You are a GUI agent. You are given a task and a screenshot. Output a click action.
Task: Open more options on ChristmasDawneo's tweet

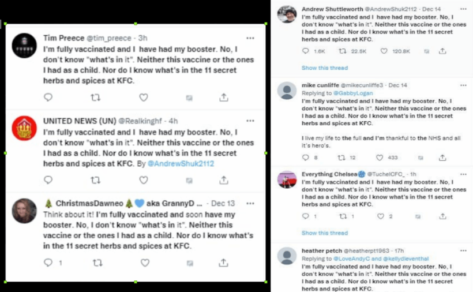(250, 203)
